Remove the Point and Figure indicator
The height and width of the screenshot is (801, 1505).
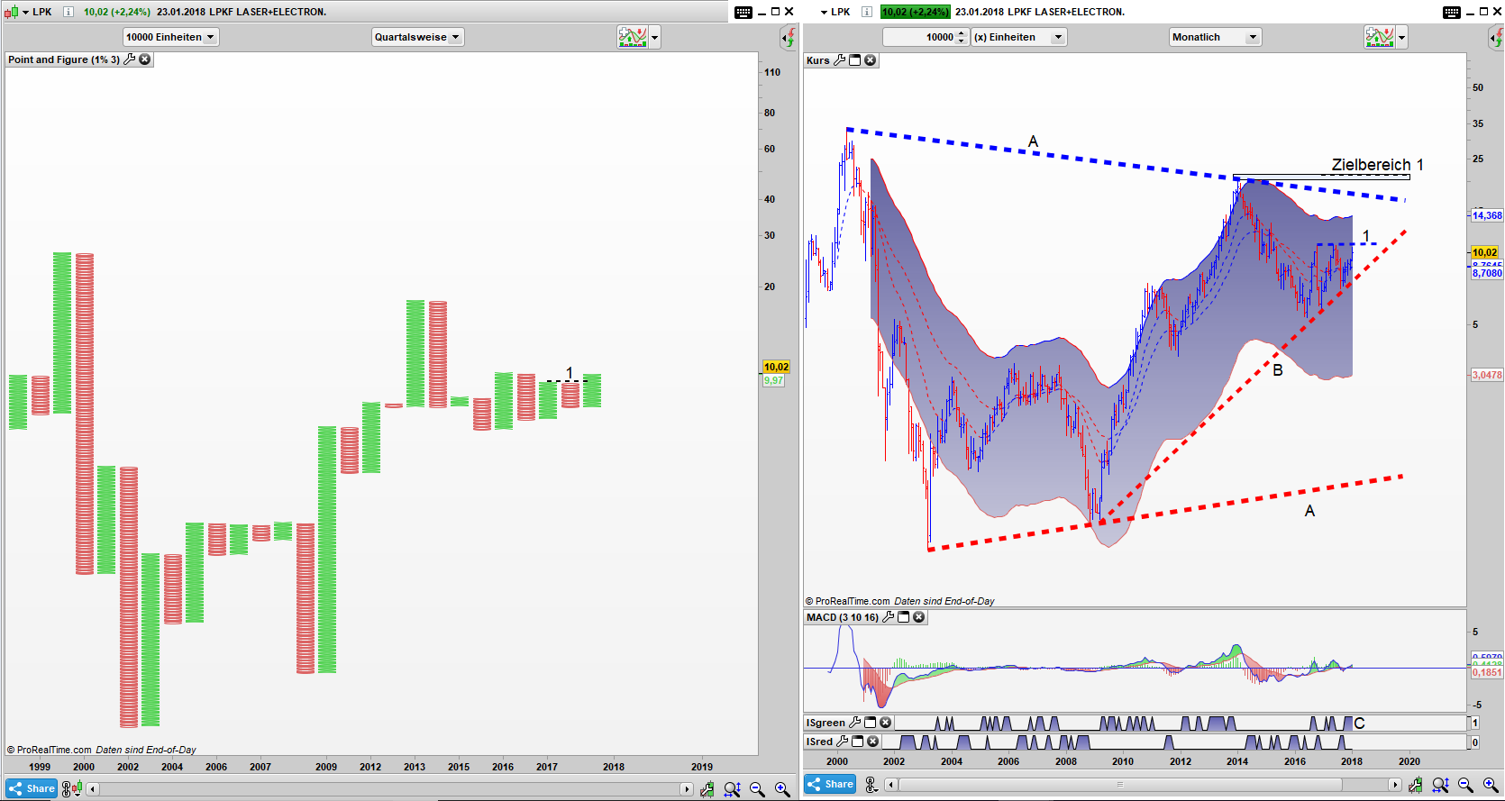[145, 59]
